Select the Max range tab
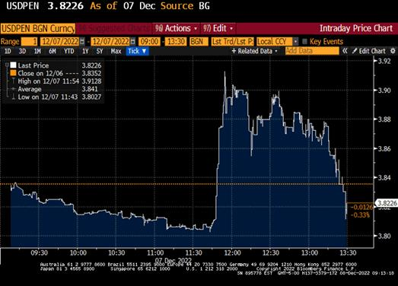The width and height of the screenshot is (398, 286). pos(116,51)
